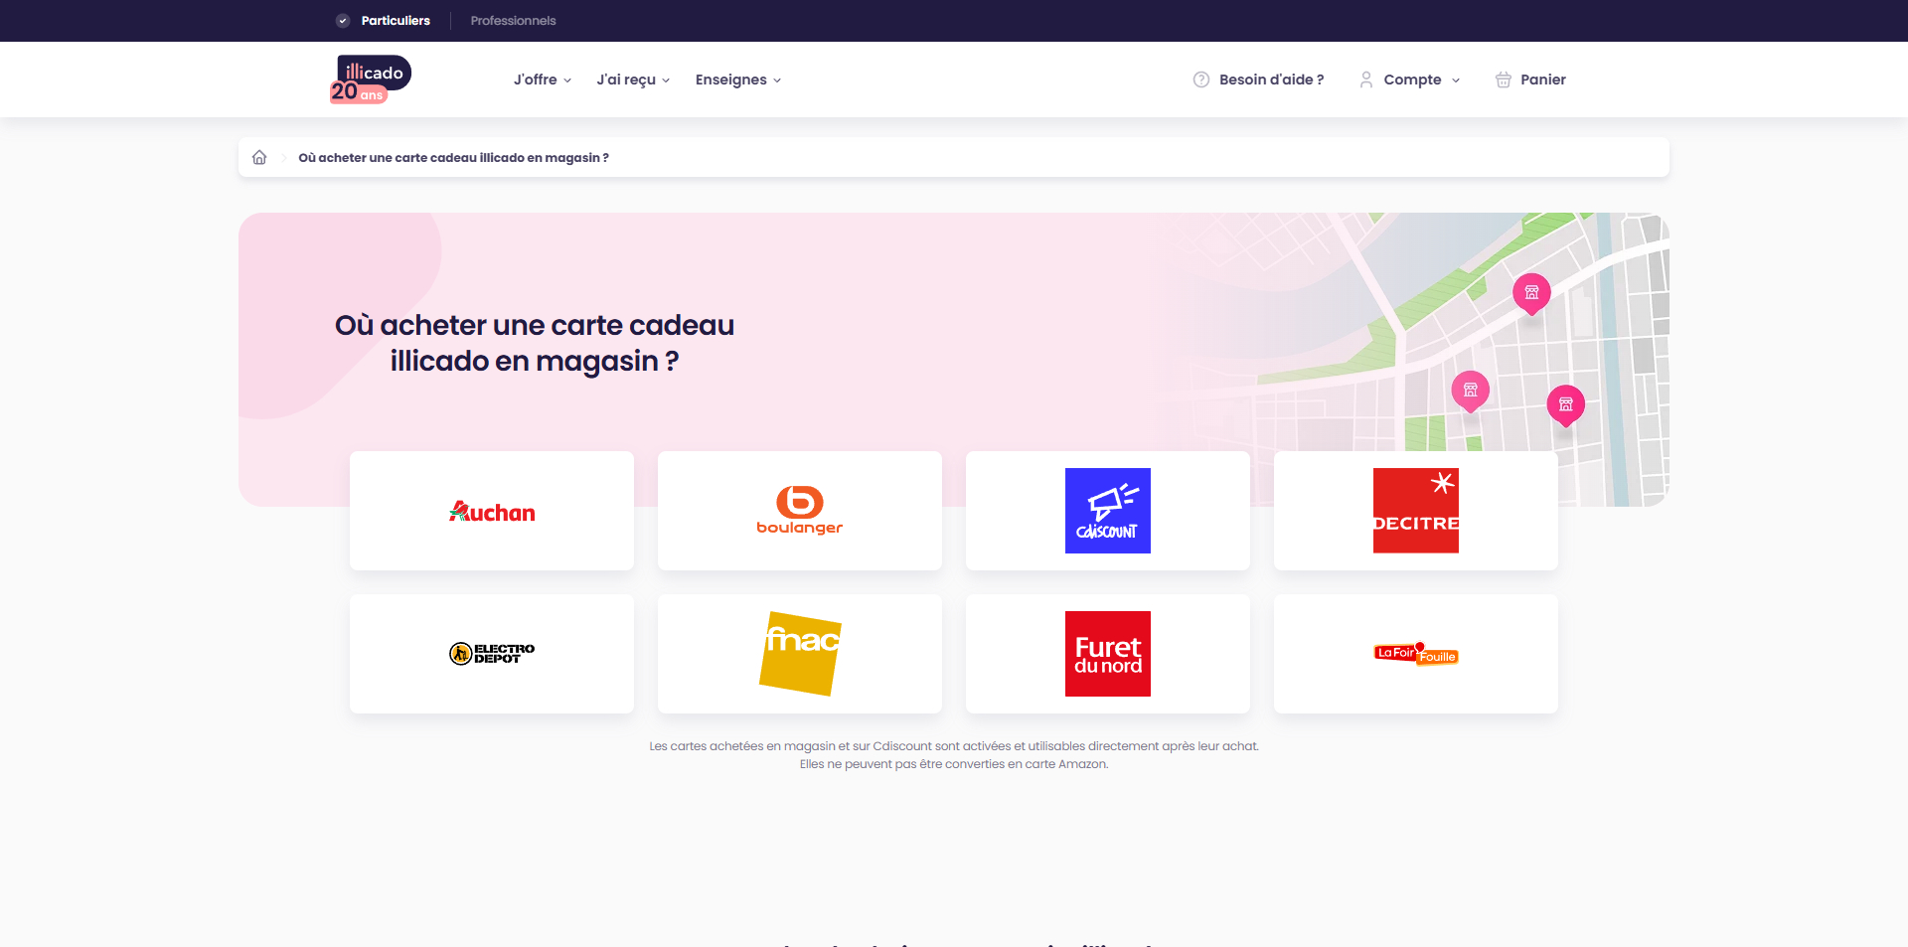Viewport: 1908px width, 947px height.
Task: Open Besoin d'aide ? link
Action: [1259, 79]
